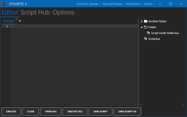Click Check For Update link
This screenshot has width=187, height=117.
tap(87, 4)
